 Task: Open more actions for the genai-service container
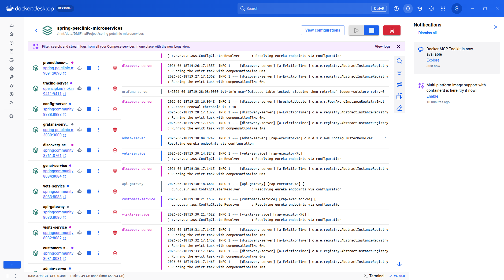coord(99,171)
